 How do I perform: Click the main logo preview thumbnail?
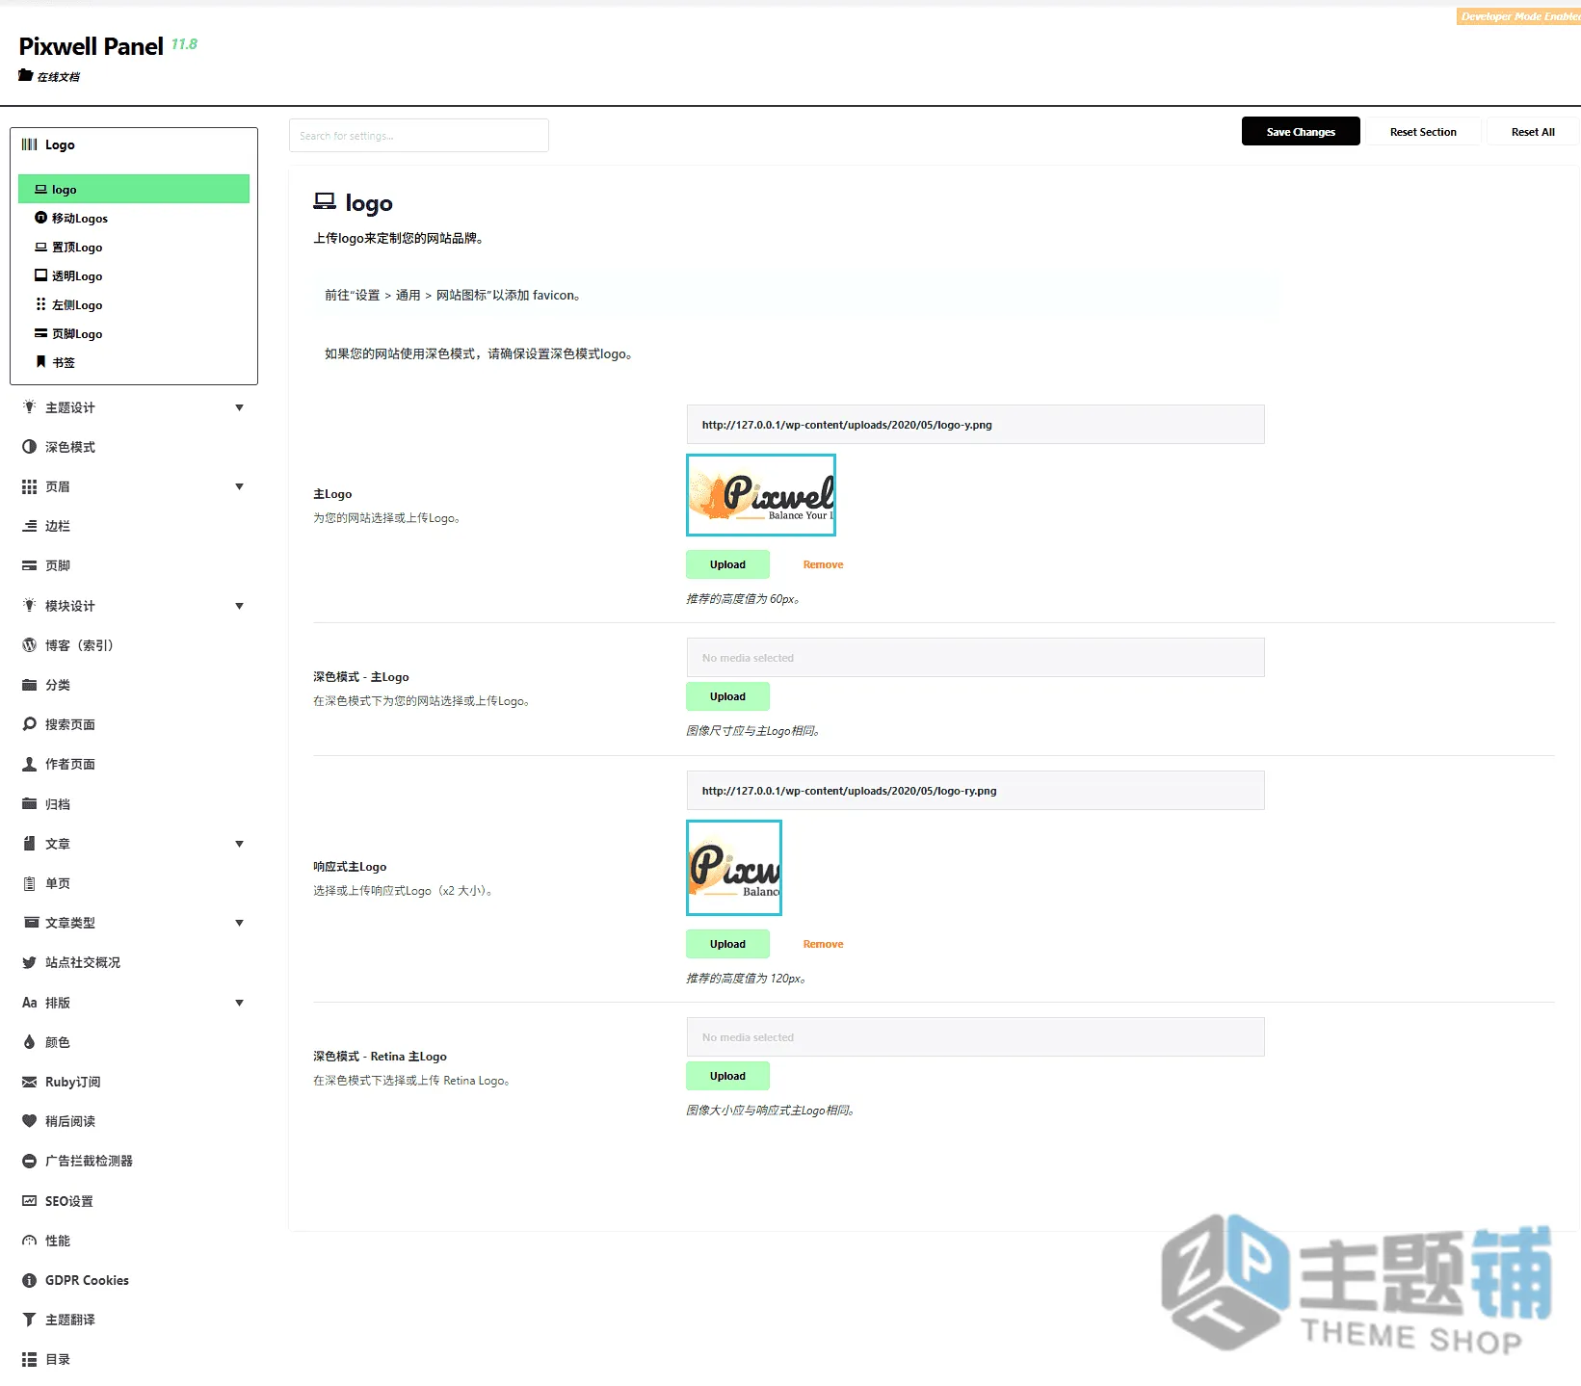pyautogui.click(x=761, y=495)
